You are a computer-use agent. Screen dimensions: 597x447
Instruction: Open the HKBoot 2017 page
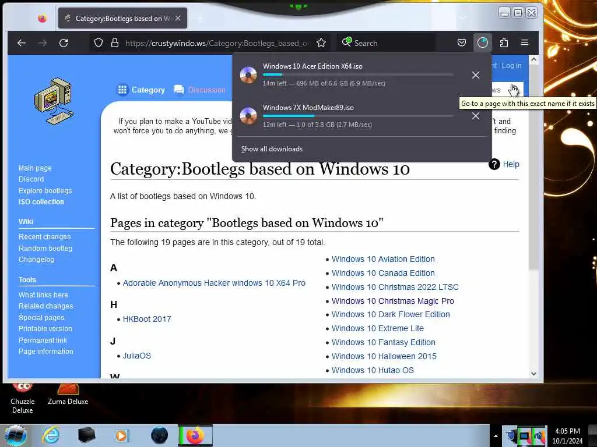[147, 320]
